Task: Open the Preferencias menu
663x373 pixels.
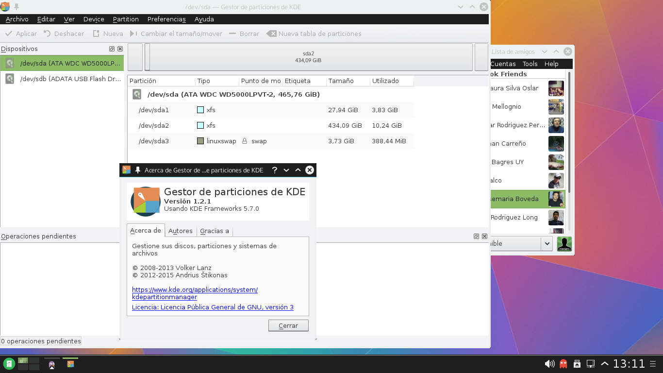Action: point(166,19)
